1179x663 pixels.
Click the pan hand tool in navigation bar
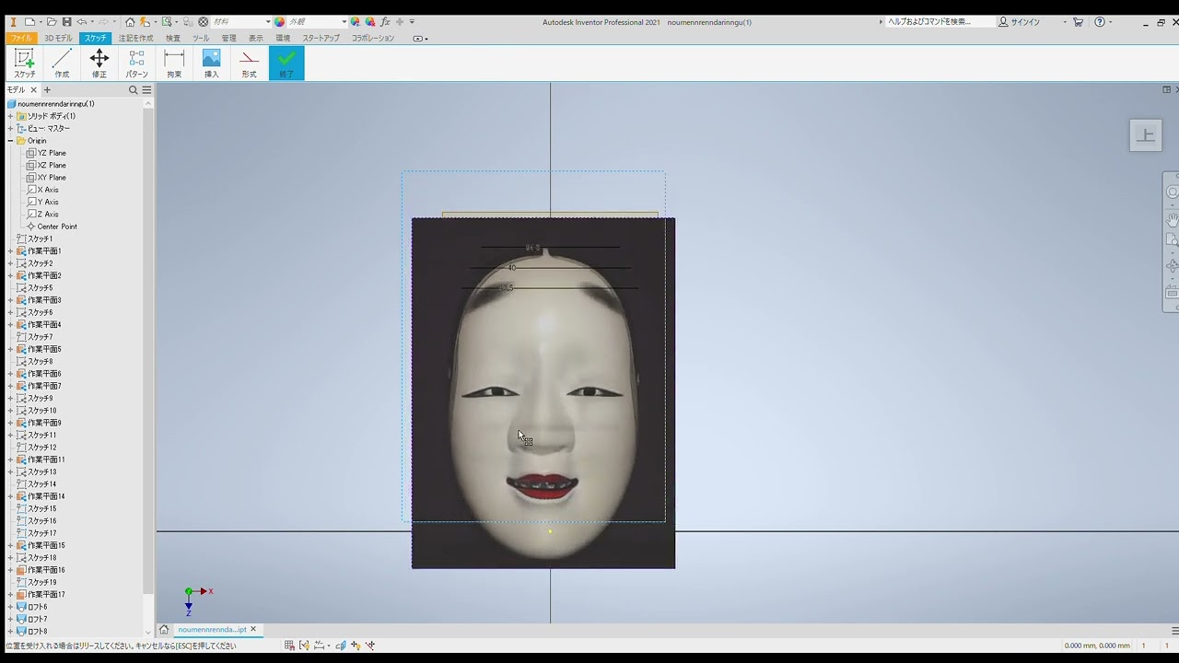(1173, 220)
